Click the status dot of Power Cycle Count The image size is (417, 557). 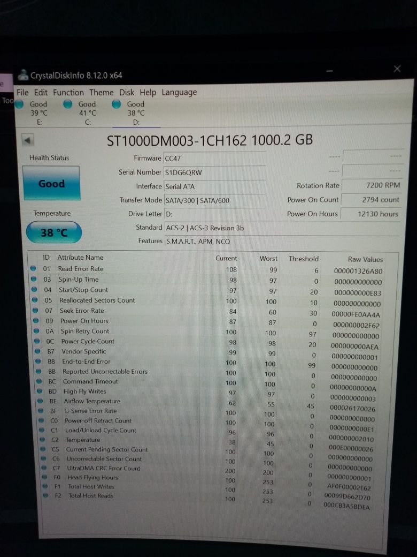[37, 341]
